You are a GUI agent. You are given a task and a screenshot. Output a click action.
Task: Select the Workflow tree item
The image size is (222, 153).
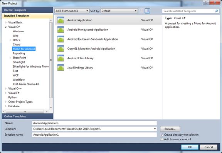[18, 80]
